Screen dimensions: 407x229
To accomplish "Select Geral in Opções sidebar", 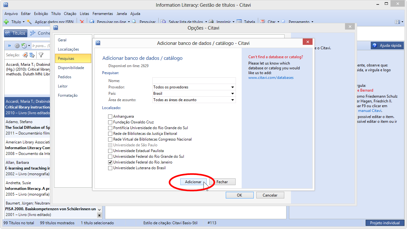I will point(73,40).
